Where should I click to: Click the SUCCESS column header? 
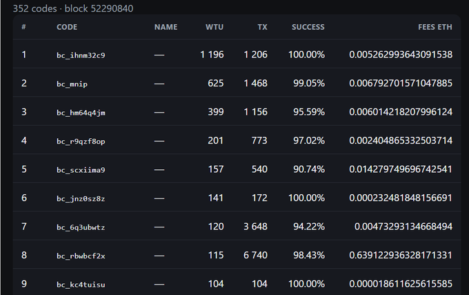tap(308, 27)
